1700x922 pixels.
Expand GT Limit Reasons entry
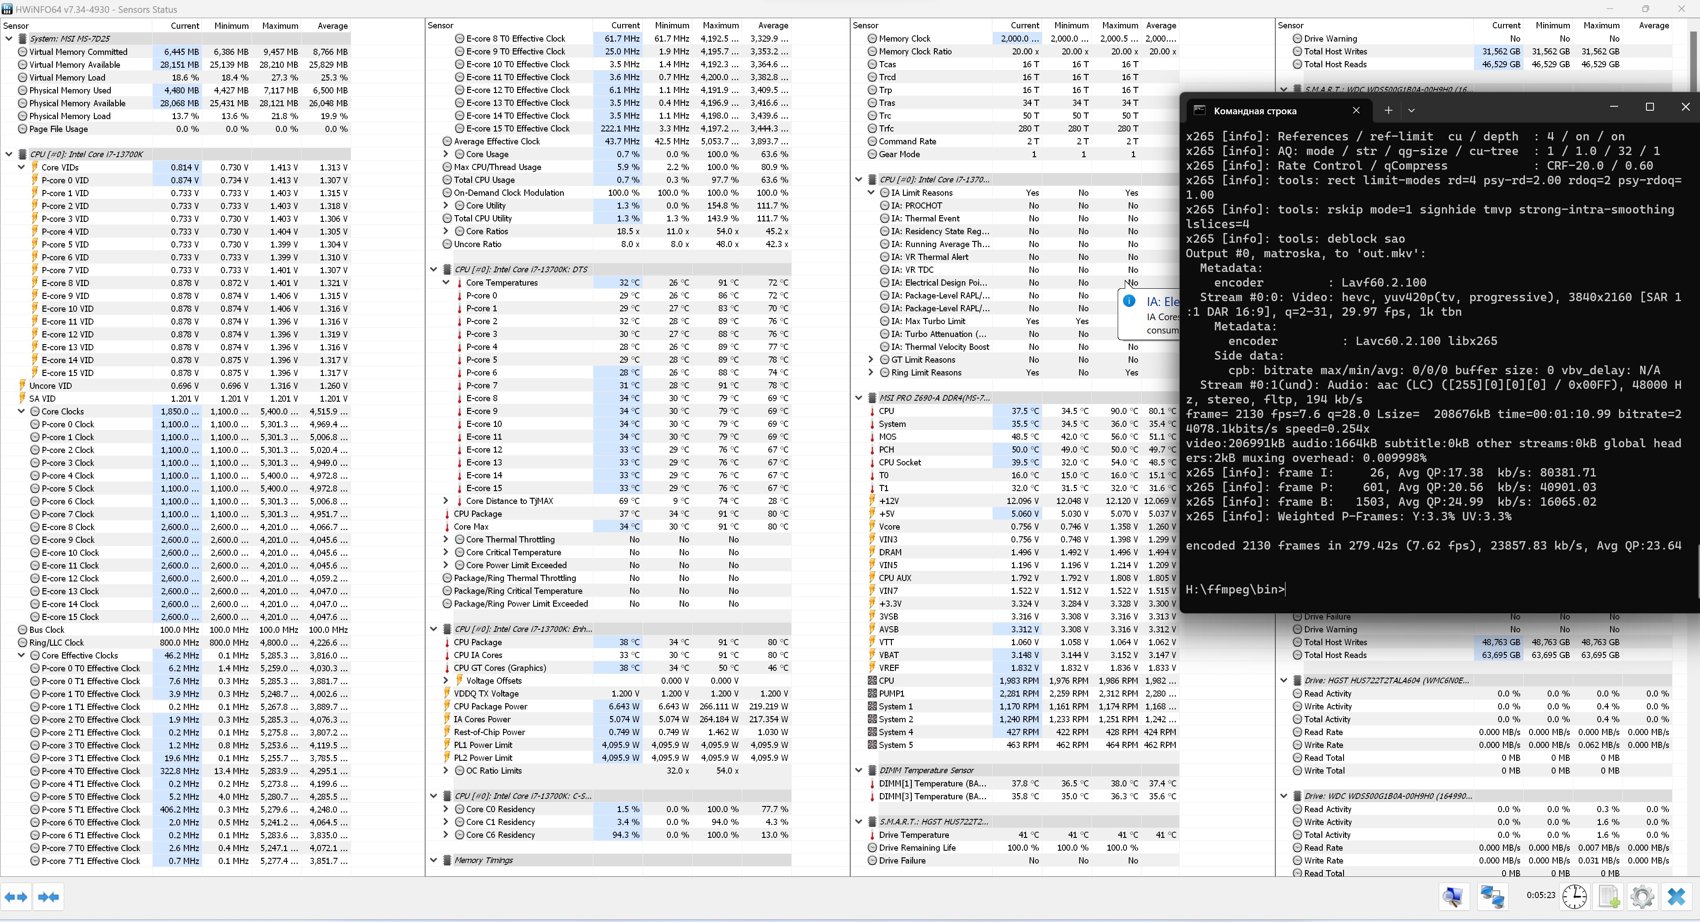[871, 360]
